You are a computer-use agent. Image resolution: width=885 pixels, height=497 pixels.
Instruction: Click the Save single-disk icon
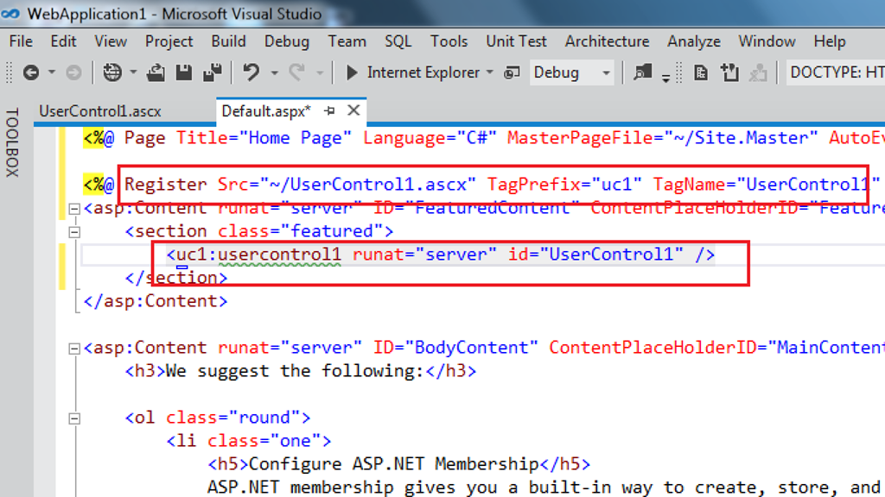click(184, 72)
